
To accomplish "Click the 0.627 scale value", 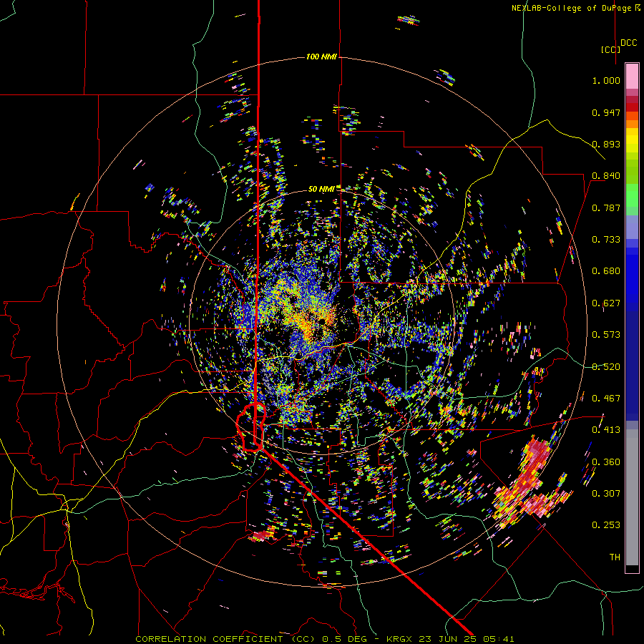I will click(606, 303).
